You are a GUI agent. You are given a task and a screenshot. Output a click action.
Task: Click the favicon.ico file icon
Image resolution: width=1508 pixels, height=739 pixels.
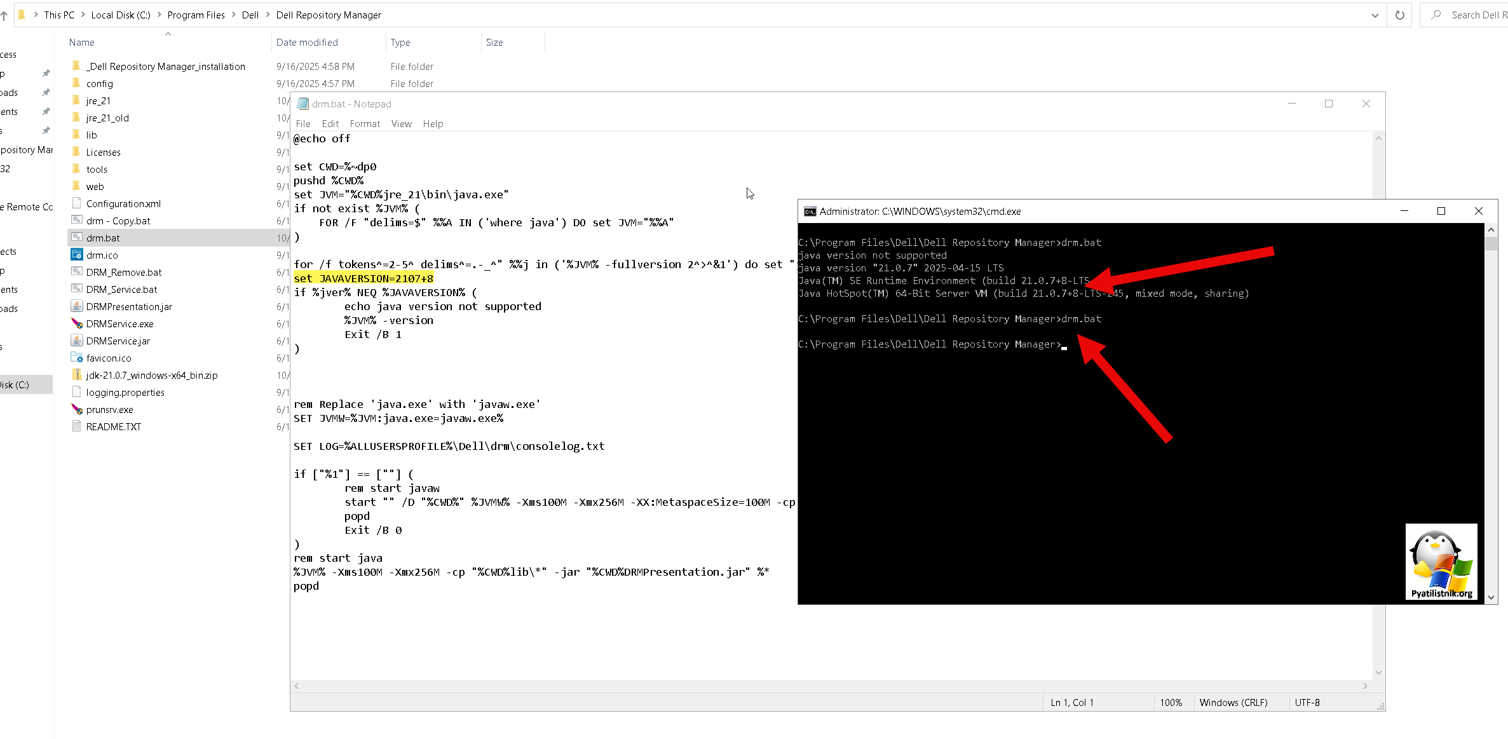77,358
